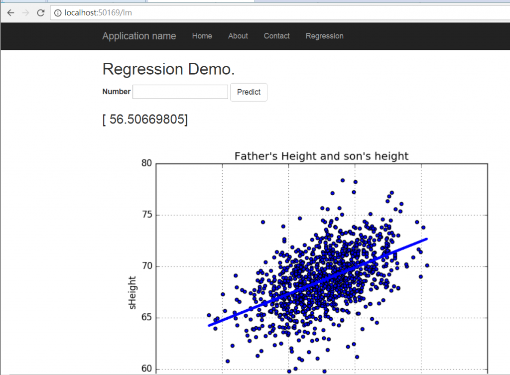510x375 pixels.
Task: Click the y-axis tick label 80
Action: (x=147, y=163)
